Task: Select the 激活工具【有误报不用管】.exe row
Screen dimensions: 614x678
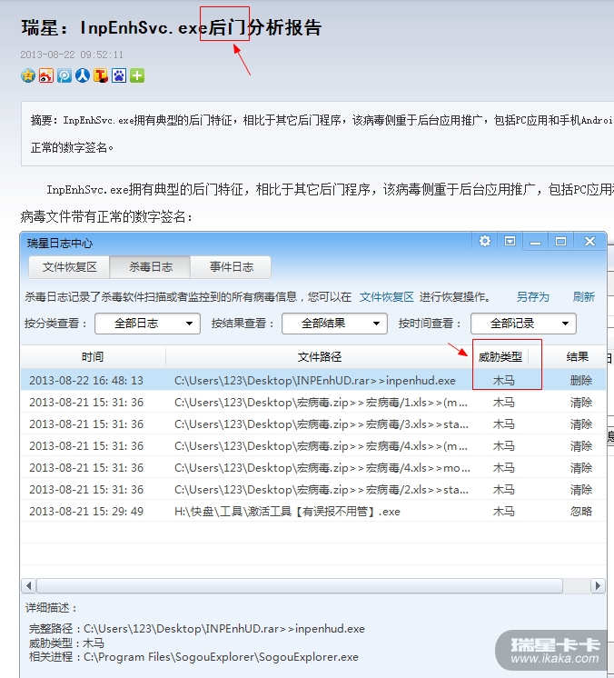Action: pos(313,512)
